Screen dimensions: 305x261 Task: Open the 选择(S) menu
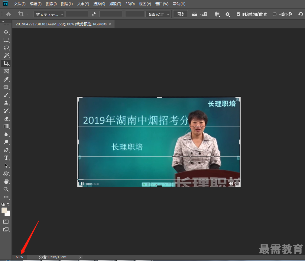tap(99, 4)
